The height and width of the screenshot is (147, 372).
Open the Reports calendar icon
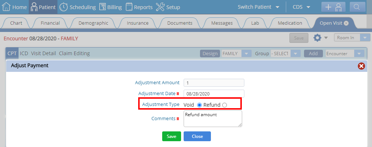point(129,7)
